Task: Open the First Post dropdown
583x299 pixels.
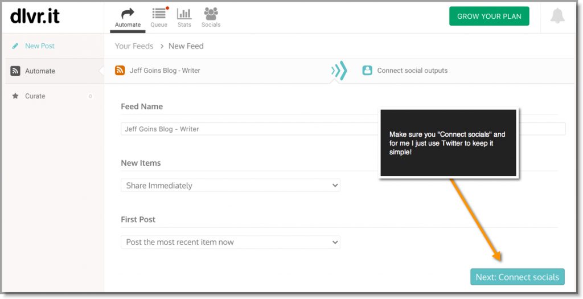Action: click(231, 242)
